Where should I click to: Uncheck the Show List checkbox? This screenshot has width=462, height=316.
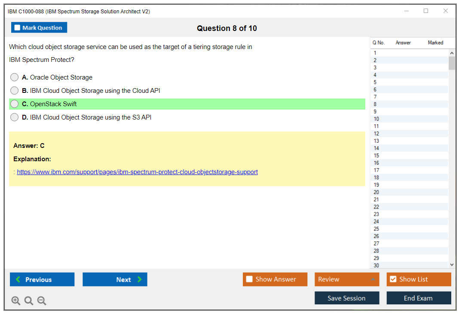[393, 279]
